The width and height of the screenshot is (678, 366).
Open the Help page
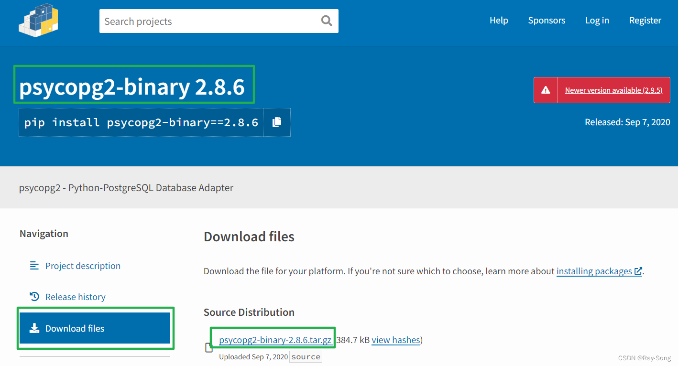click(499, 20)
